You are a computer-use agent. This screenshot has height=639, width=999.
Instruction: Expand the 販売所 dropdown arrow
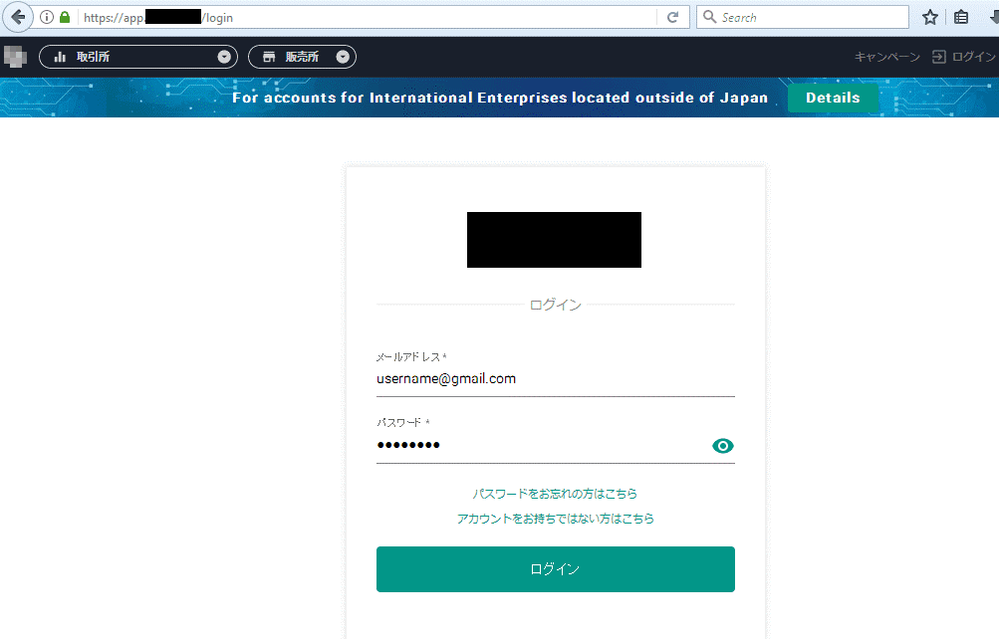pyautogui.click(x=343, y=57)
